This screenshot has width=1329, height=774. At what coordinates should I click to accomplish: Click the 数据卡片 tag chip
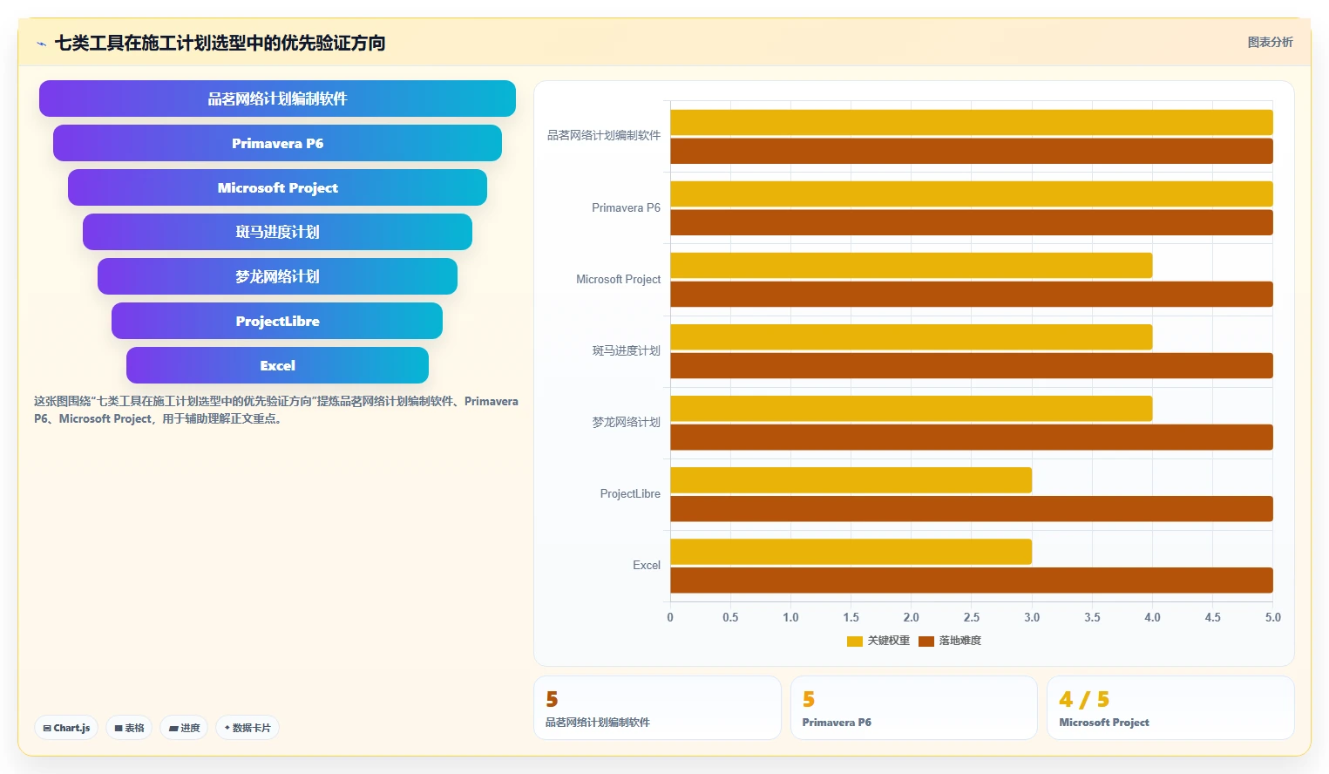tap(247, 728)
